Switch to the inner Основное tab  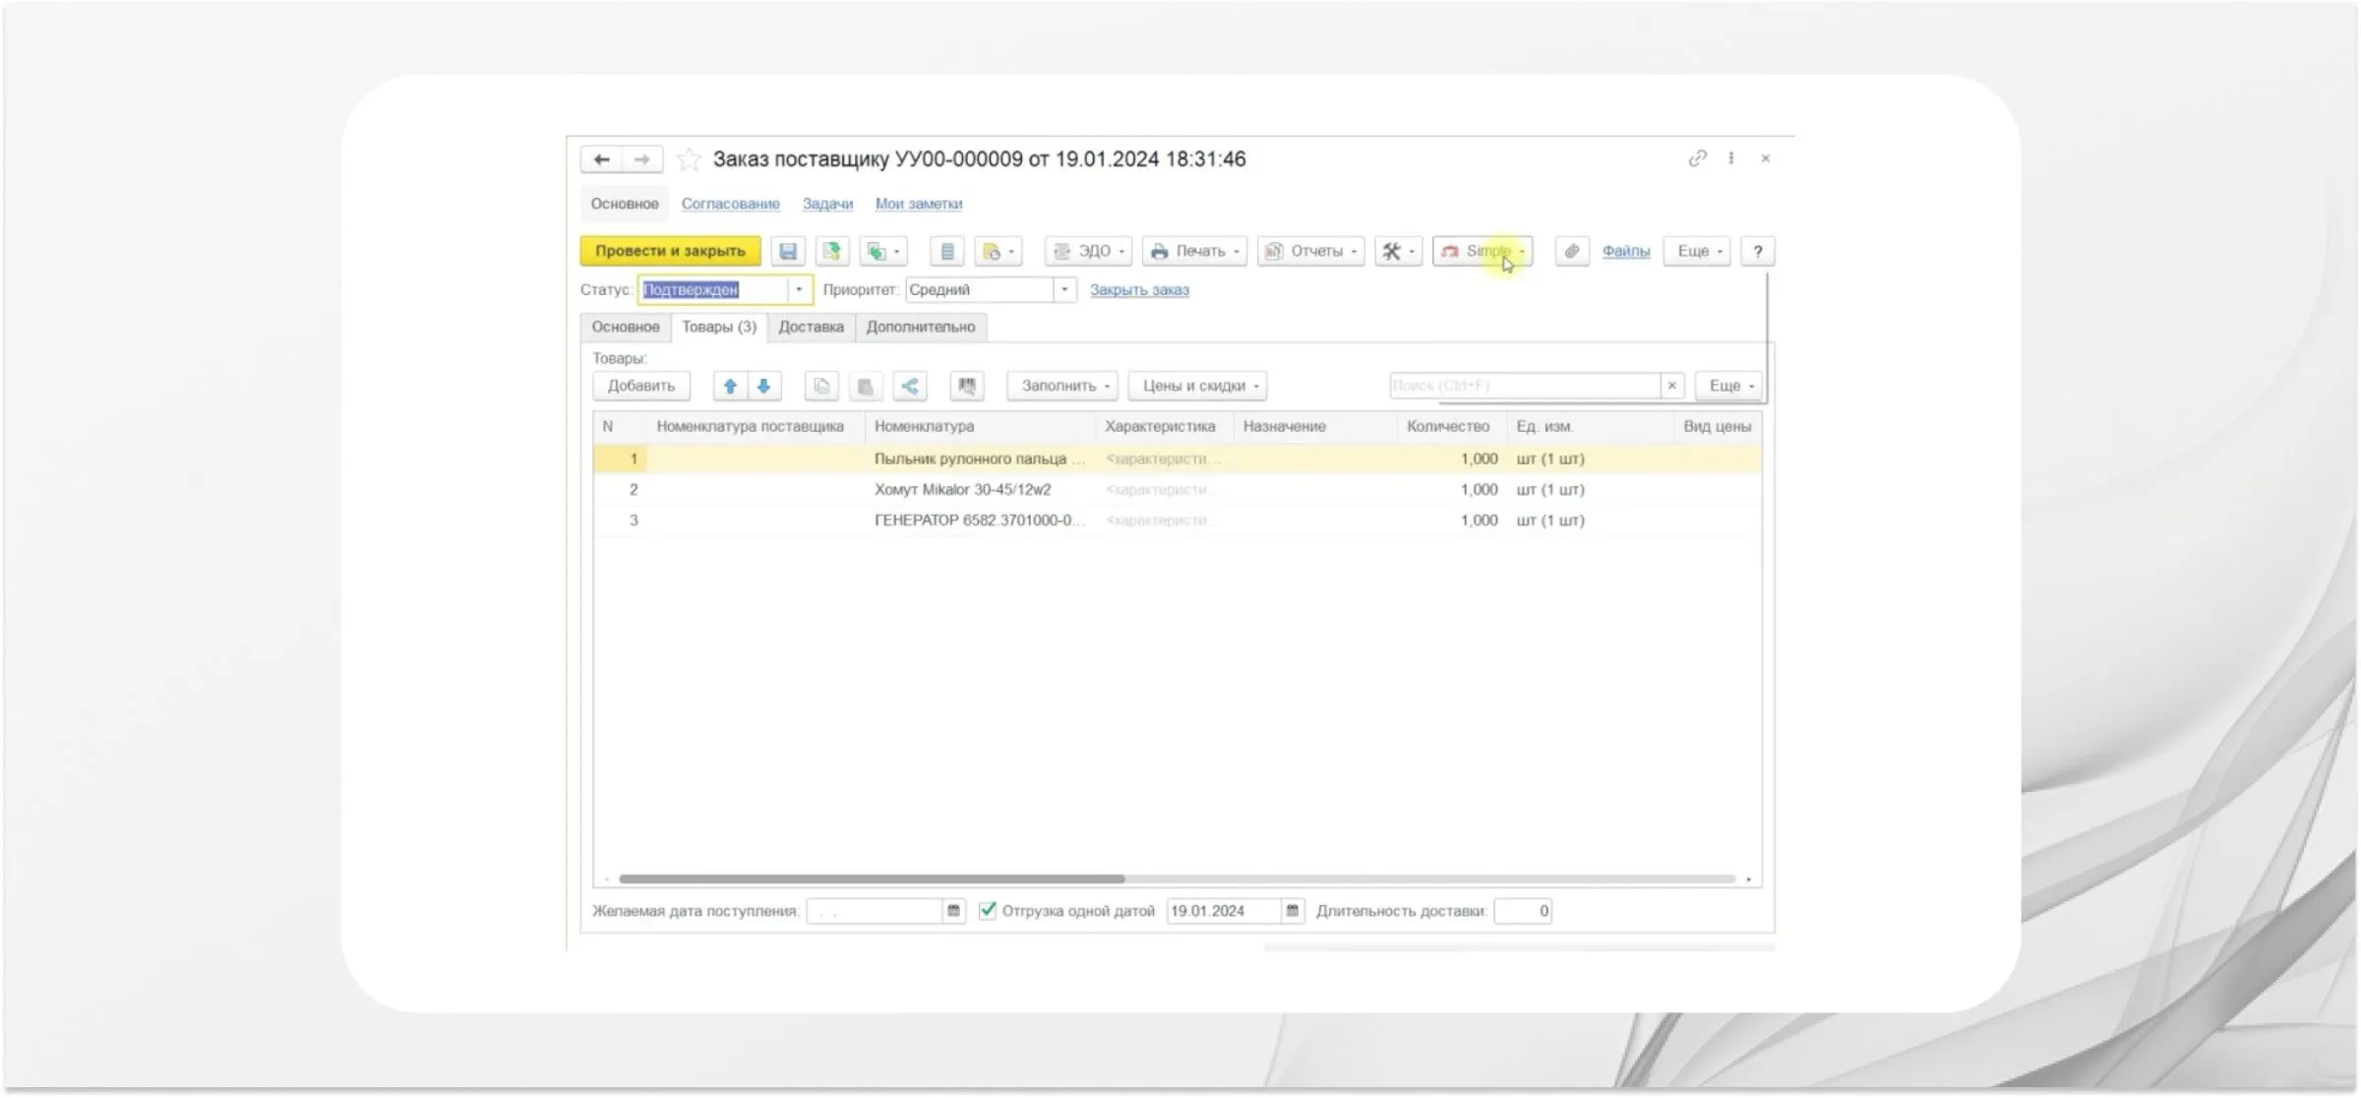[x=626, y=327]
